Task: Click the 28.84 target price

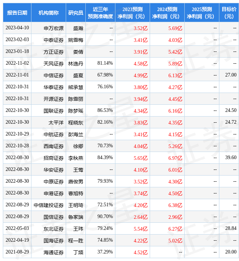Action: point(231,229)
